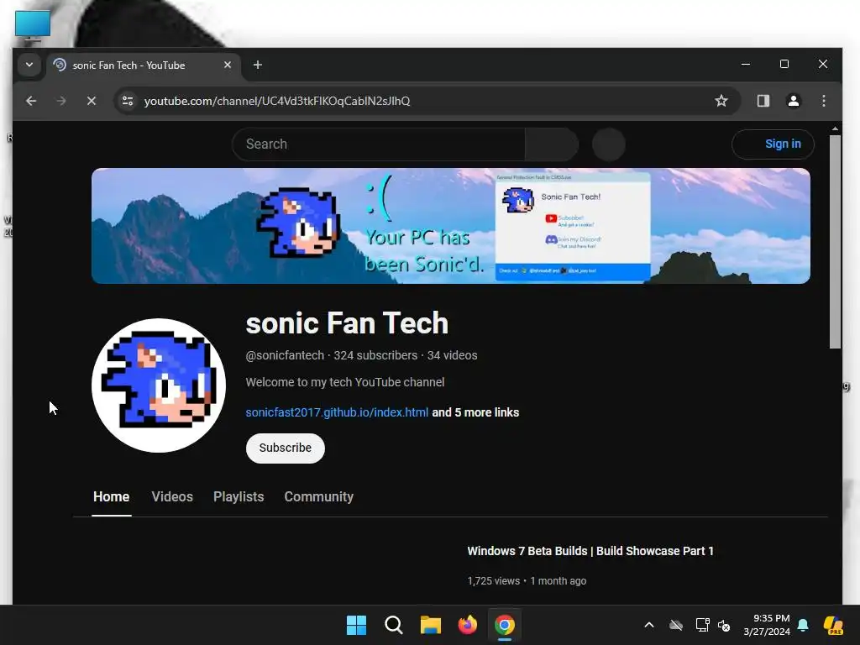Image resolution: width=860 pixels, height=645 pixels.
Task: Click the YouTube Search field
Action: tap(379, 144)
